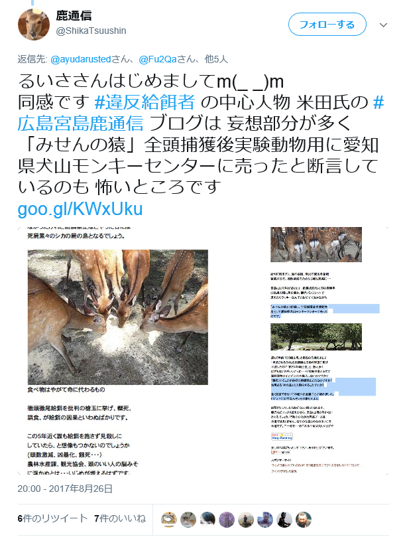405x539 pixels.
Task: Open @Fu2Qa reply mention
Action: [158, 59]
